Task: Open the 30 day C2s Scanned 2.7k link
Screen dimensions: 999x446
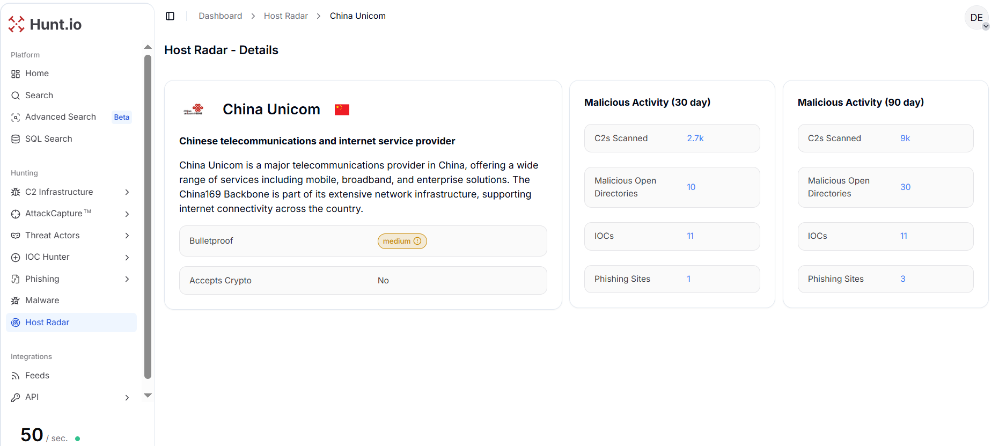Action: 695,138
